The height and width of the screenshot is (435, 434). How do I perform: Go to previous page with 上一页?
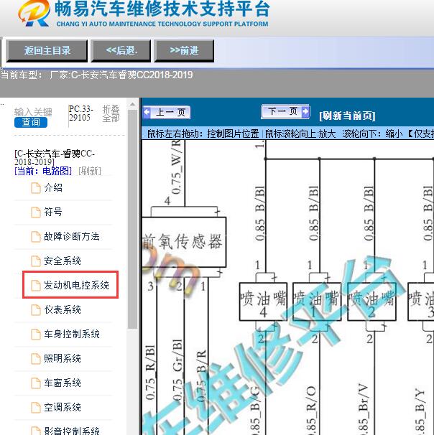point(167,113)
